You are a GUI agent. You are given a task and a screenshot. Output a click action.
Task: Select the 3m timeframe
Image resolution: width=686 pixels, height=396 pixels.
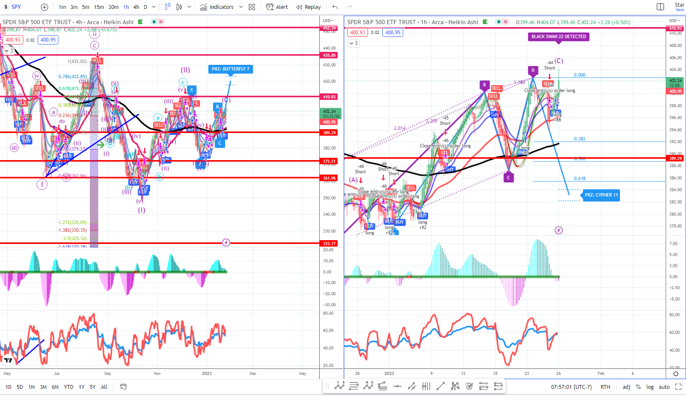pos(74,7)
